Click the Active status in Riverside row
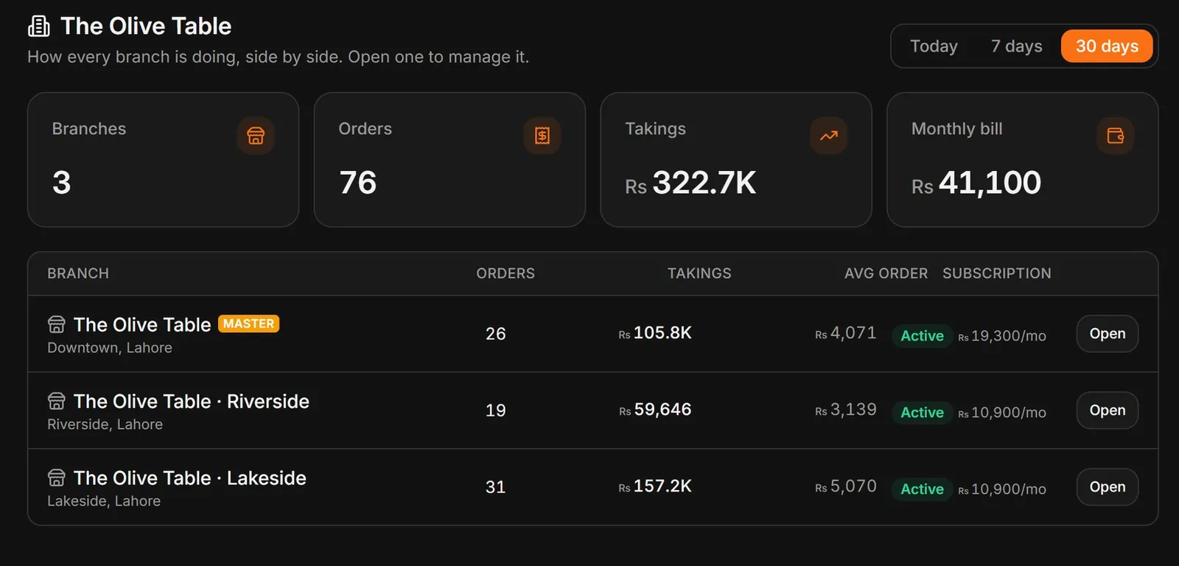The height and width of the screenshot is (566, 1179). pos(922,413)
